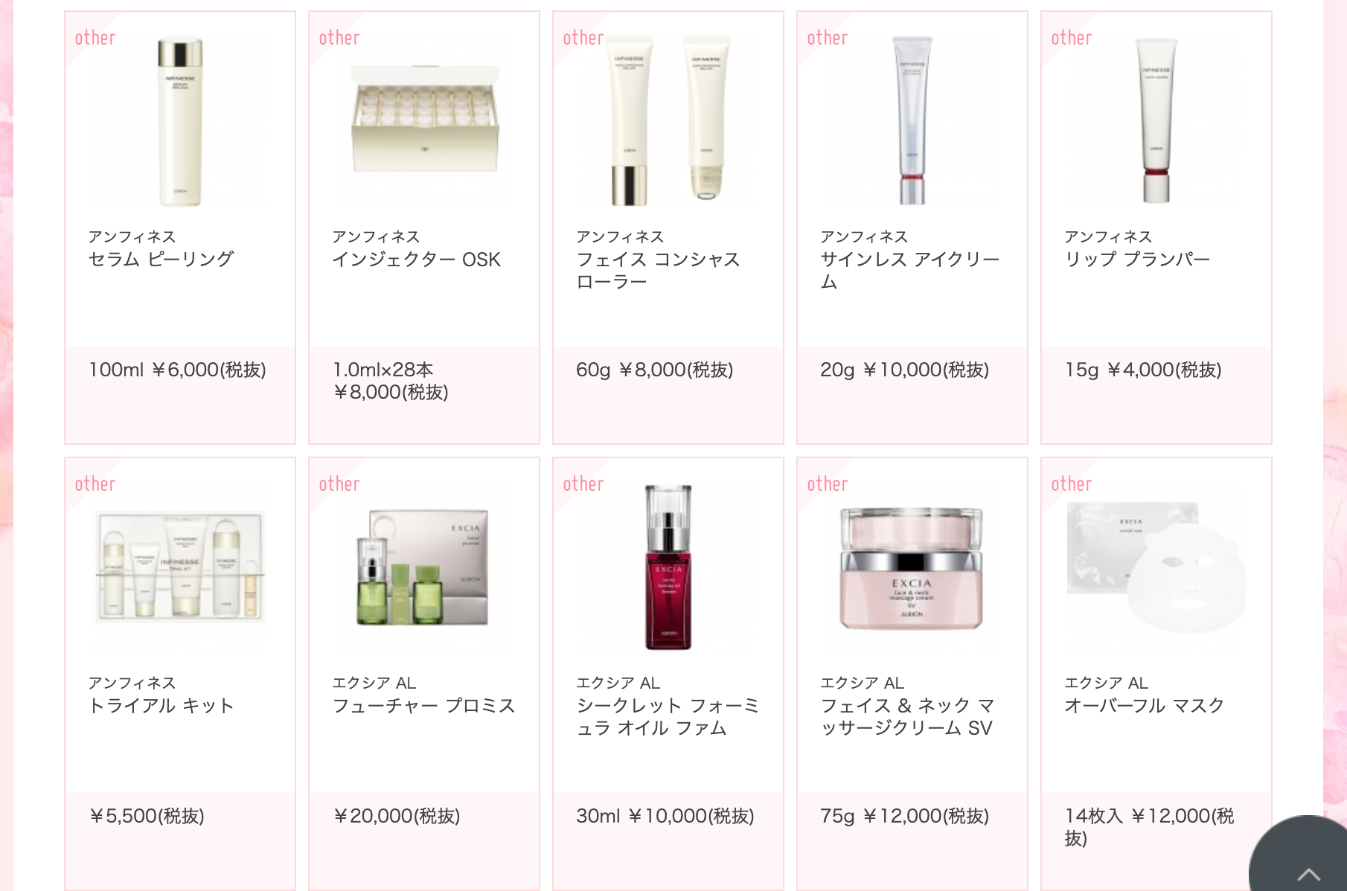View the EXCIA massage cream jar image

[912, 568]
